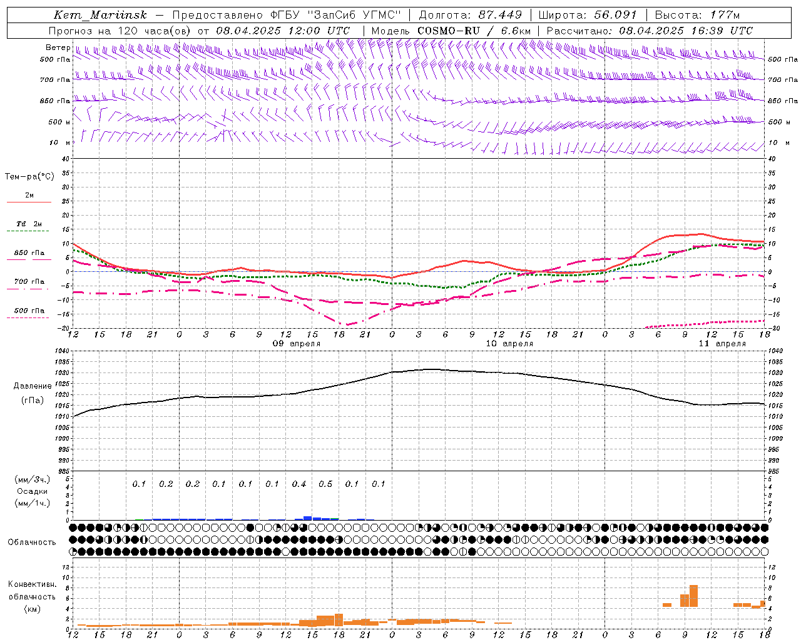Click the tallest orange convective cloud bar
The image size is (801, 640).
pos(693,596)
